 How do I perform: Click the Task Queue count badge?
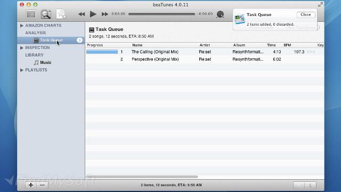point(79,41)
